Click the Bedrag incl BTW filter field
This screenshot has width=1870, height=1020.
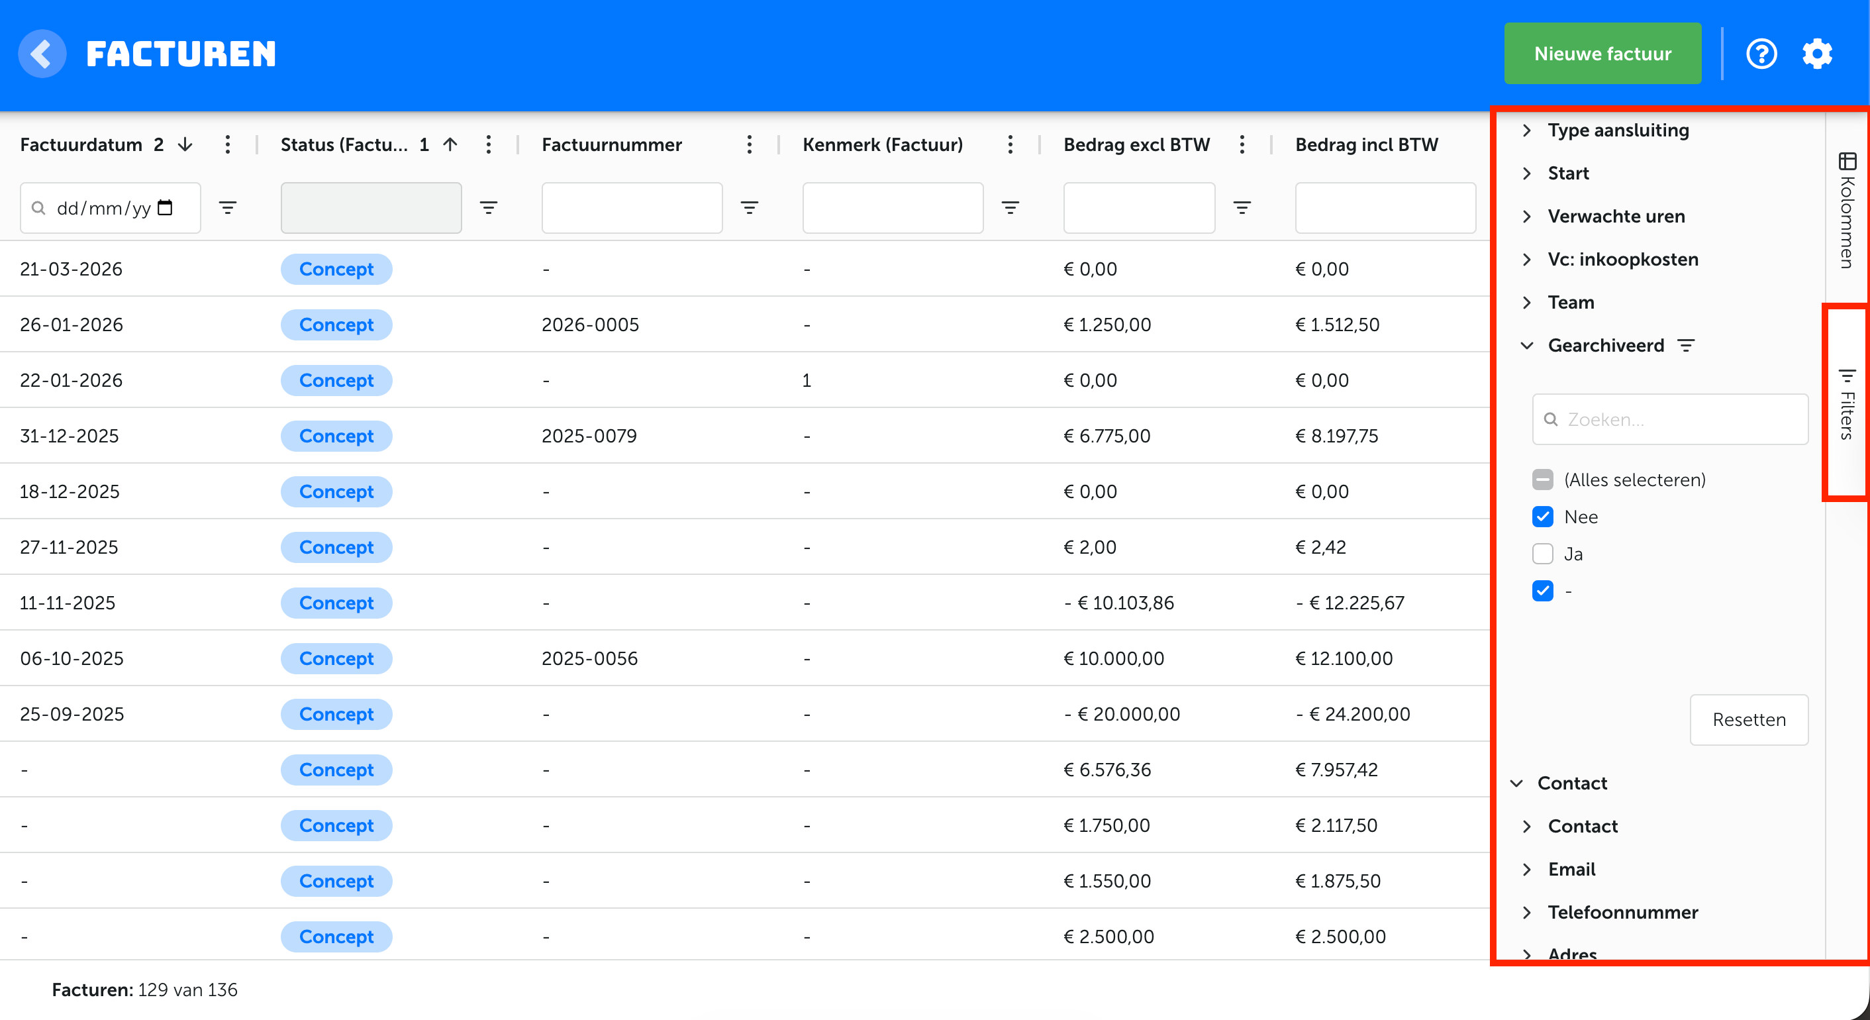1385,207
